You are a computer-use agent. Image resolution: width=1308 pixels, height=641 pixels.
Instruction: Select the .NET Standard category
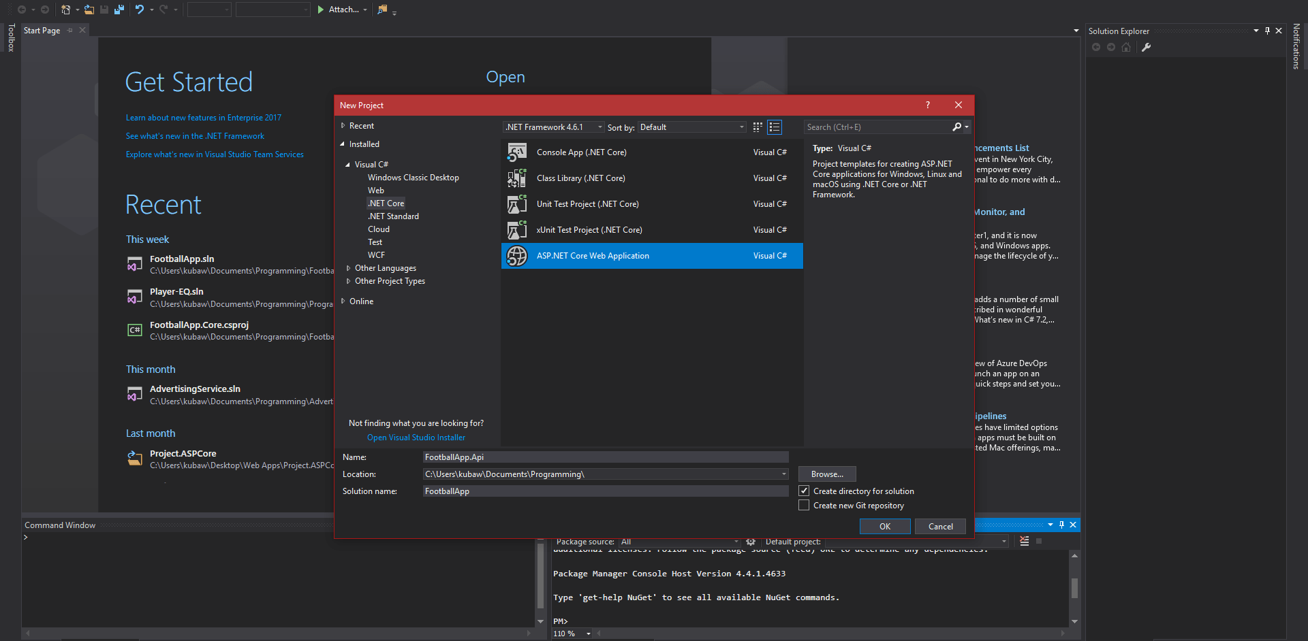pos(394,216)
